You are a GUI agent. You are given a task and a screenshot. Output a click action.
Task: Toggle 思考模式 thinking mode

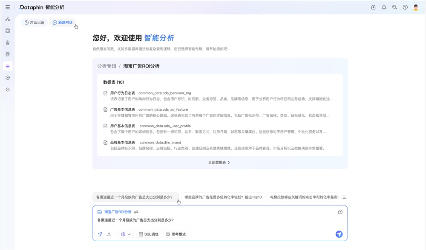(x=176, y=234)
